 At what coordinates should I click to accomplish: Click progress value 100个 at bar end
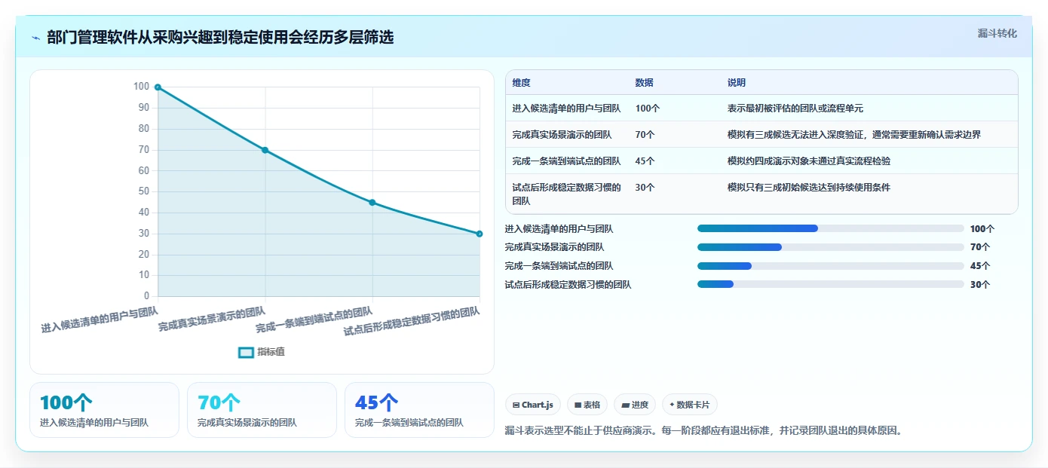point(982,229)
